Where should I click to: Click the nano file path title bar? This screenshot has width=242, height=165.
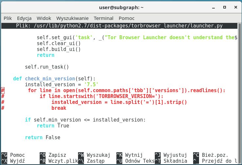tap(119, 26)
